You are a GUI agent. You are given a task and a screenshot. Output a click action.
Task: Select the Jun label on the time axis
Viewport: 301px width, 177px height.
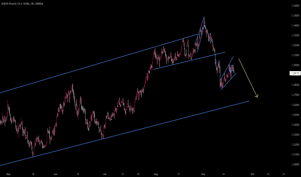[55, 174]
